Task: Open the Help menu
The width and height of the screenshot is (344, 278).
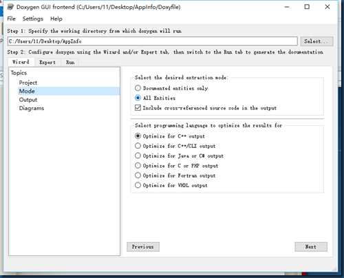Action: click(56, 19)
